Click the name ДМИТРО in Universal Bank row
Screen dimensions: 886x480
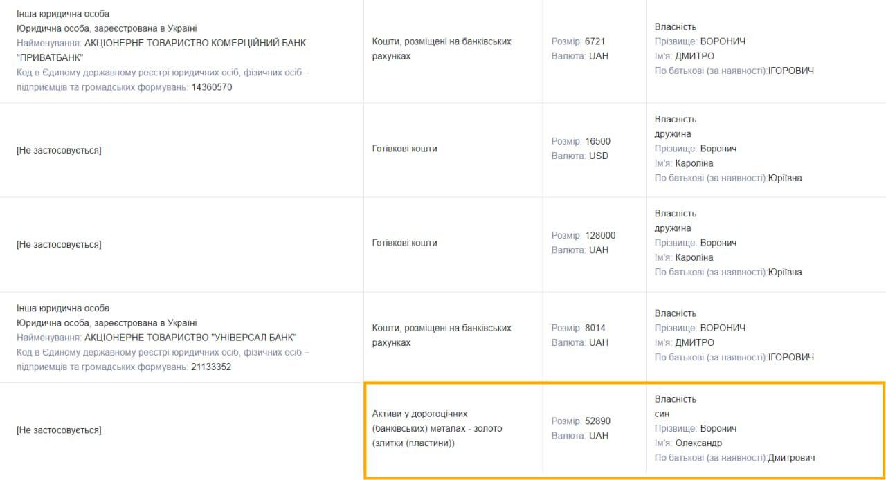point(694,342)
